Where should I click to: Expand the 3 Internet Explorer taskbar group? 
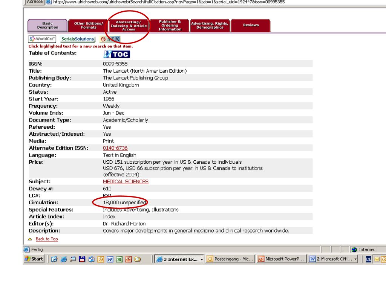tap(179, 259)
